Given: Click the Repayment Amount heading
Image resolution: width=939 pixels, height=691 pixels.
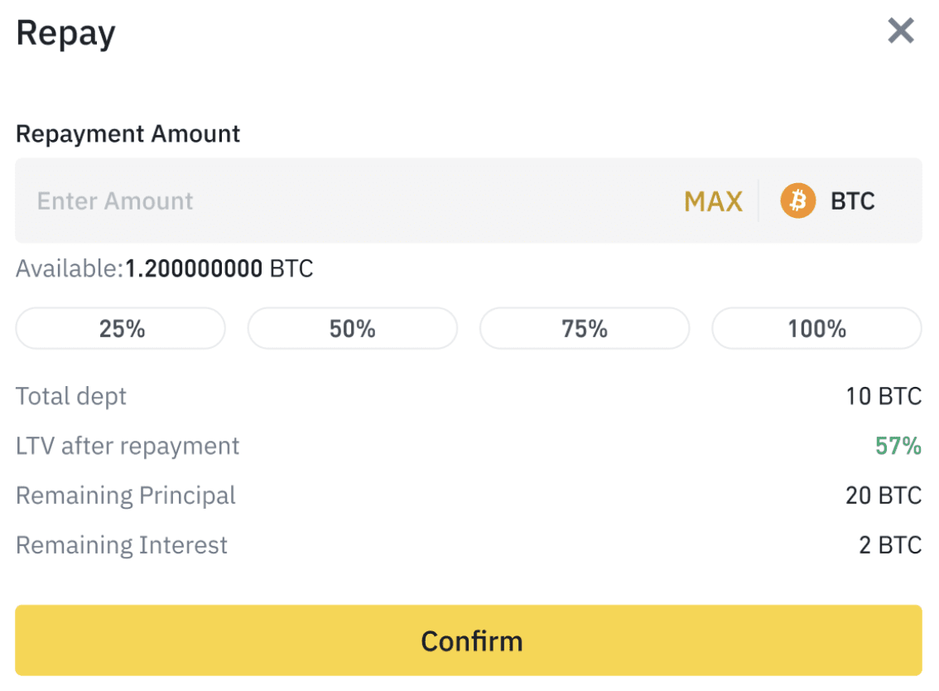Looking at the screenshot, I should tap(128, 133).
